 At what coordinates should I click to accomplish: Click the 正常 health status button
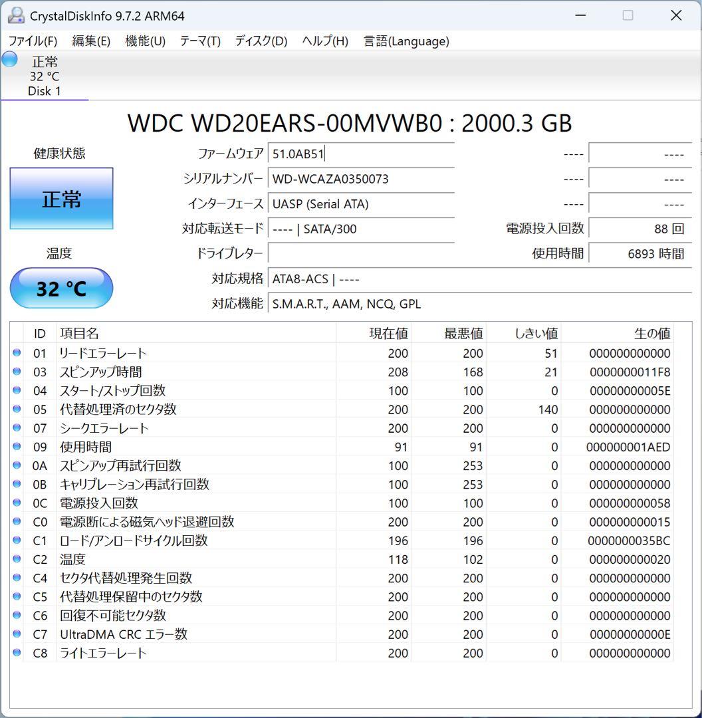click(60, 198)
